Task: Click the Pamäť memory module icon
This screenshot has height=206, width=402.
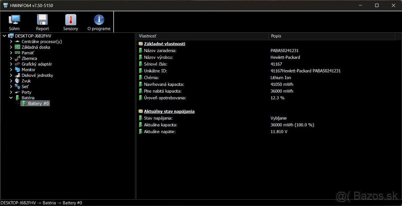Action: (17, 53)
